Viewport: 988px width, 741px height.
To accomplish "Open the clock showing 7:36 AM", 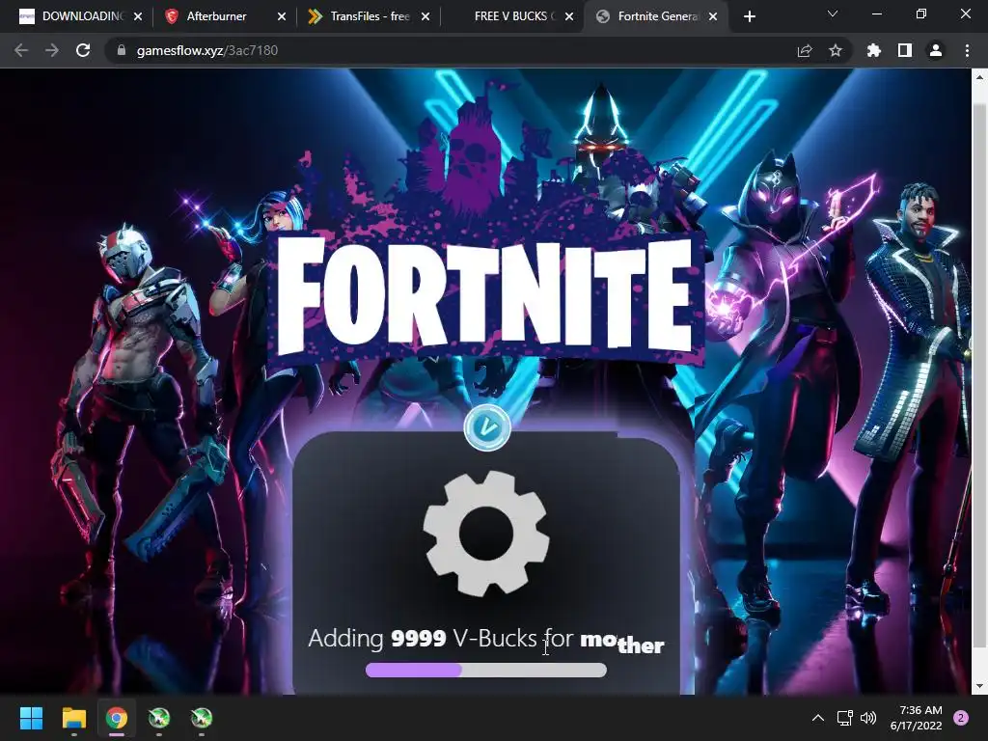I will [x=917, y=718].
